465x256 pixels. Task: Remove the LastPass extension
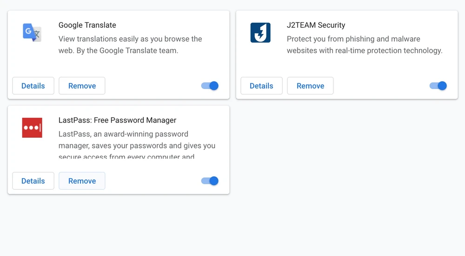tap(82, 181)
